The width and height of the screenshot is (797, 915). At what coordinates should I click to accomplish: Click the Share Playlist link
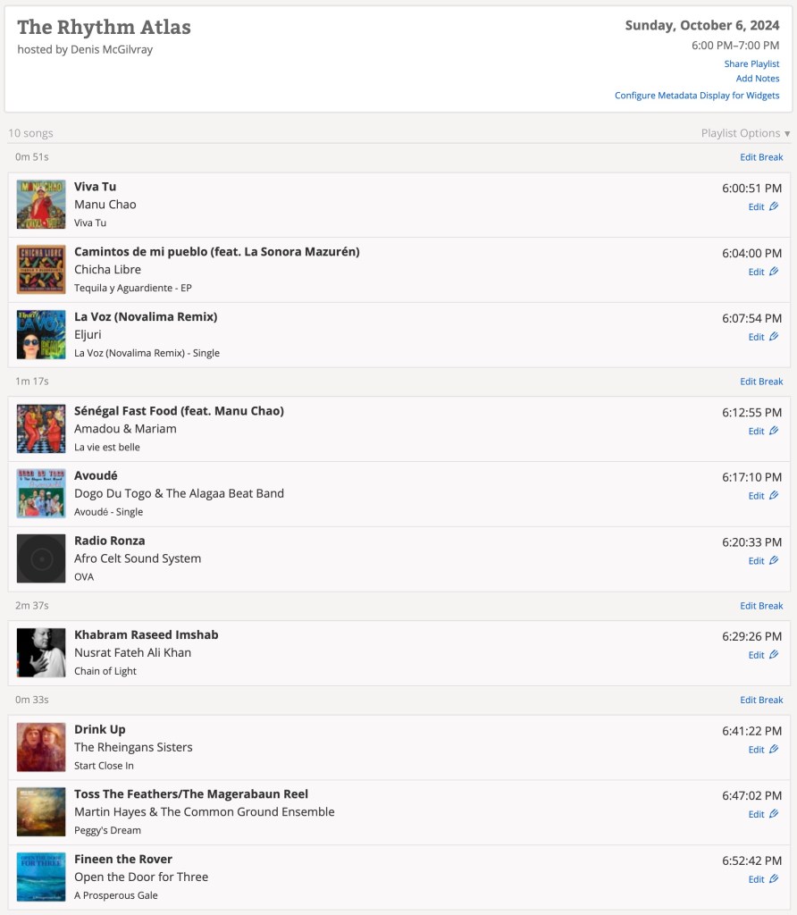751,64
